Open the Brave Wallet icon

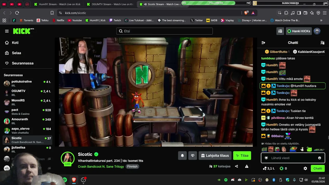[305, 13]
